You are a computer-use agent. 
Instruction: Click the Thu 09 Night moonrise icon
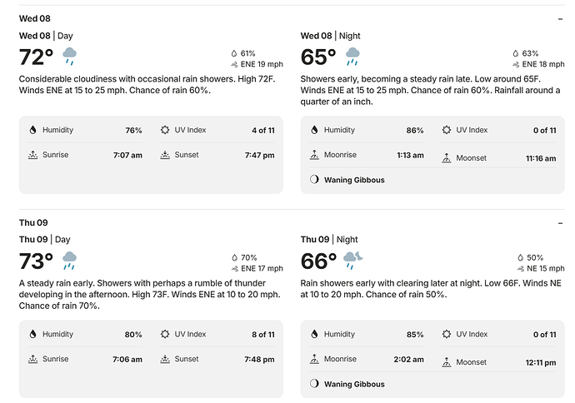click(314, 359)
